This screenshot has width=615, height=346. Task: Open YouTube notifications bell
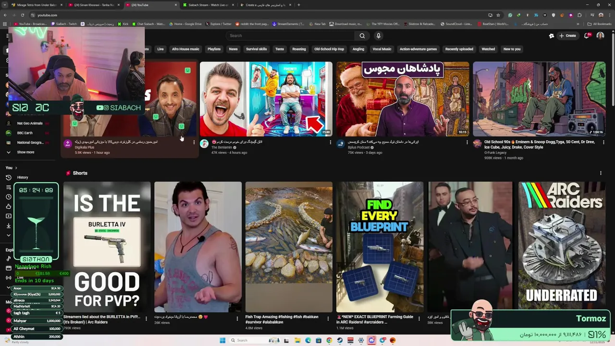587,36
